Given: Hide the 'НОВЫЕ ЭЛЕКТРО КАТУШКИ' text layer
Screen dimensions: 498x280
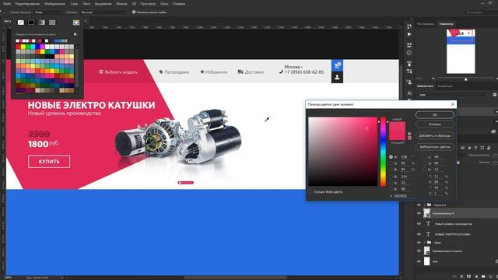Looking at the screenshot, I should tap(419, 234).
